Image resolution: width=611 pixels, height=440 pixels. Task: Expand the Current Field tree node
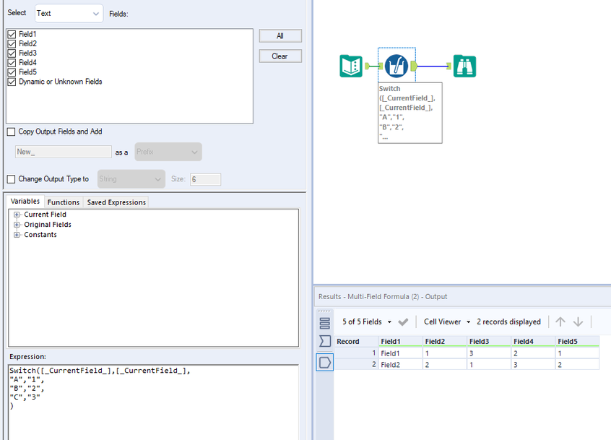coord(17,215)
